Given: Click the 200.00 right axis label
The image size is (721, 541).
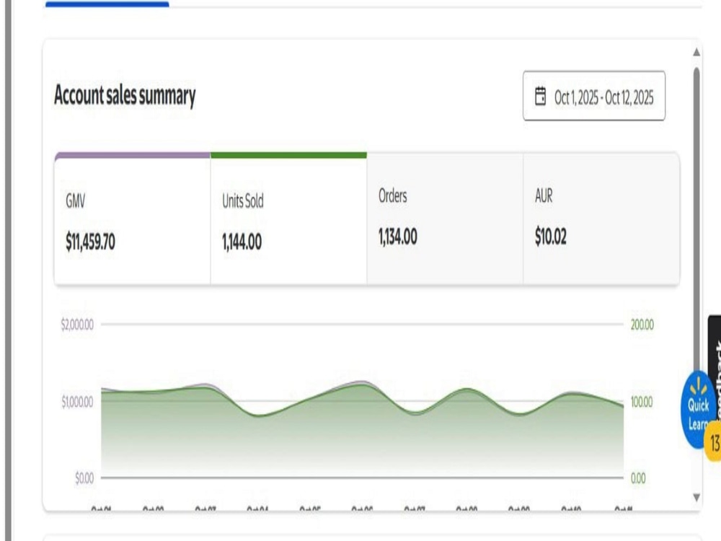Looking at the screenshot, I should [x=642, y=325].
